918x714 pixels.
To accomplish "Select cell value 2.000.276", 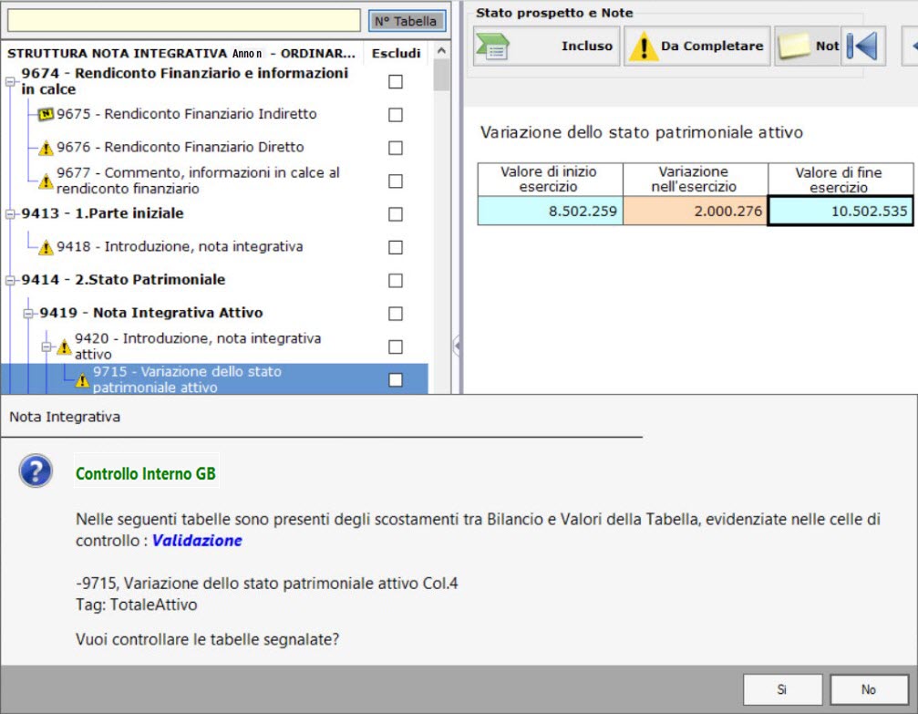I will (x=696, y=211).
